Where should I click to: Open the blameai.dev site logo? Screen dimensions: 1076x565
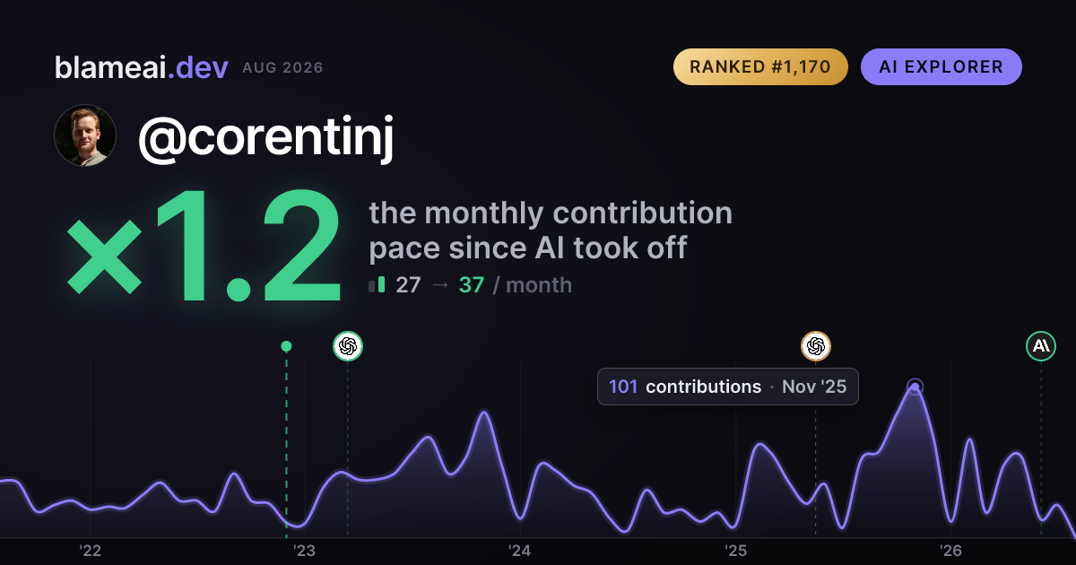(141, 67)
